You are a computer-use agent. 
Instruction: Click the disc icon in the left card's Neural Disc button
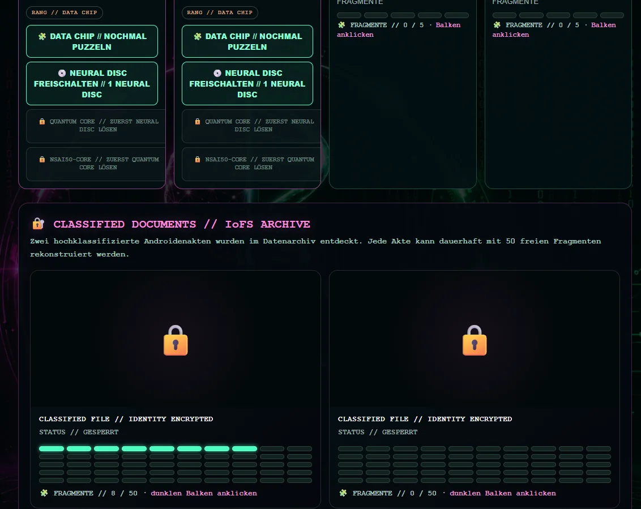(x=62, y=73)
